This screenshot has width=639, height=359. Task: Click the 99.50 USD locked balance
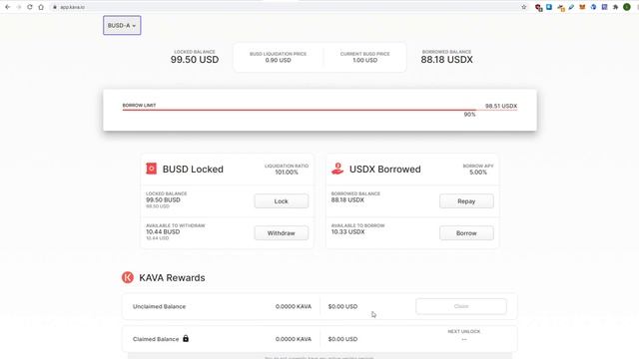(x=195, y=60)
